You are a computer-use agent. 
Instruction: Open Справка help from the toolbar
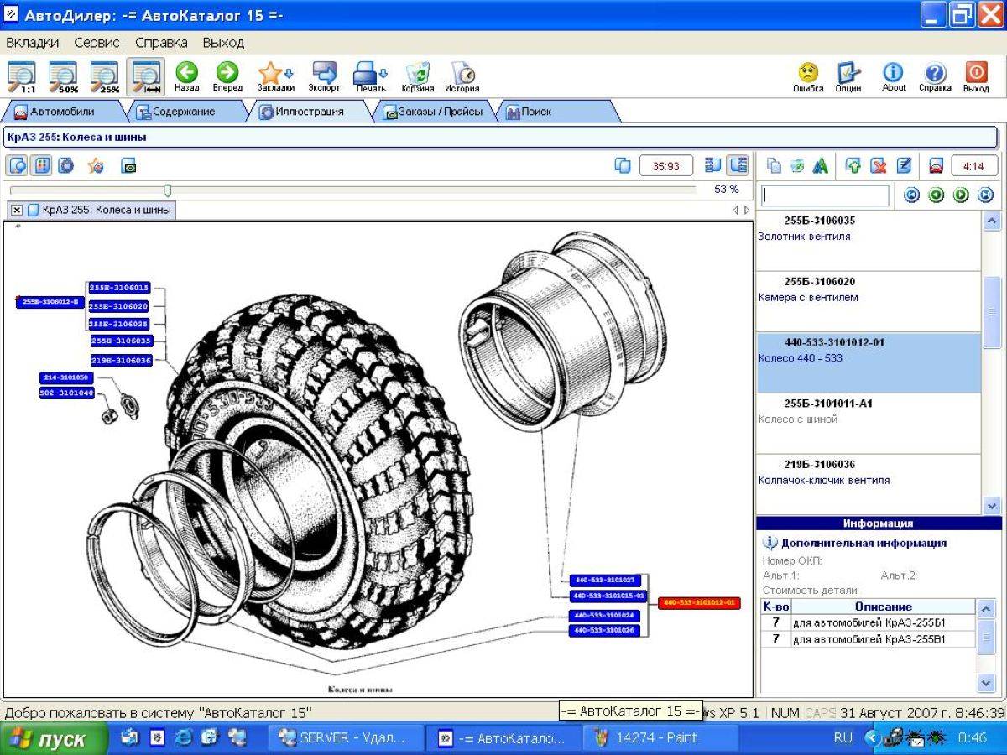tap(935, 76)
